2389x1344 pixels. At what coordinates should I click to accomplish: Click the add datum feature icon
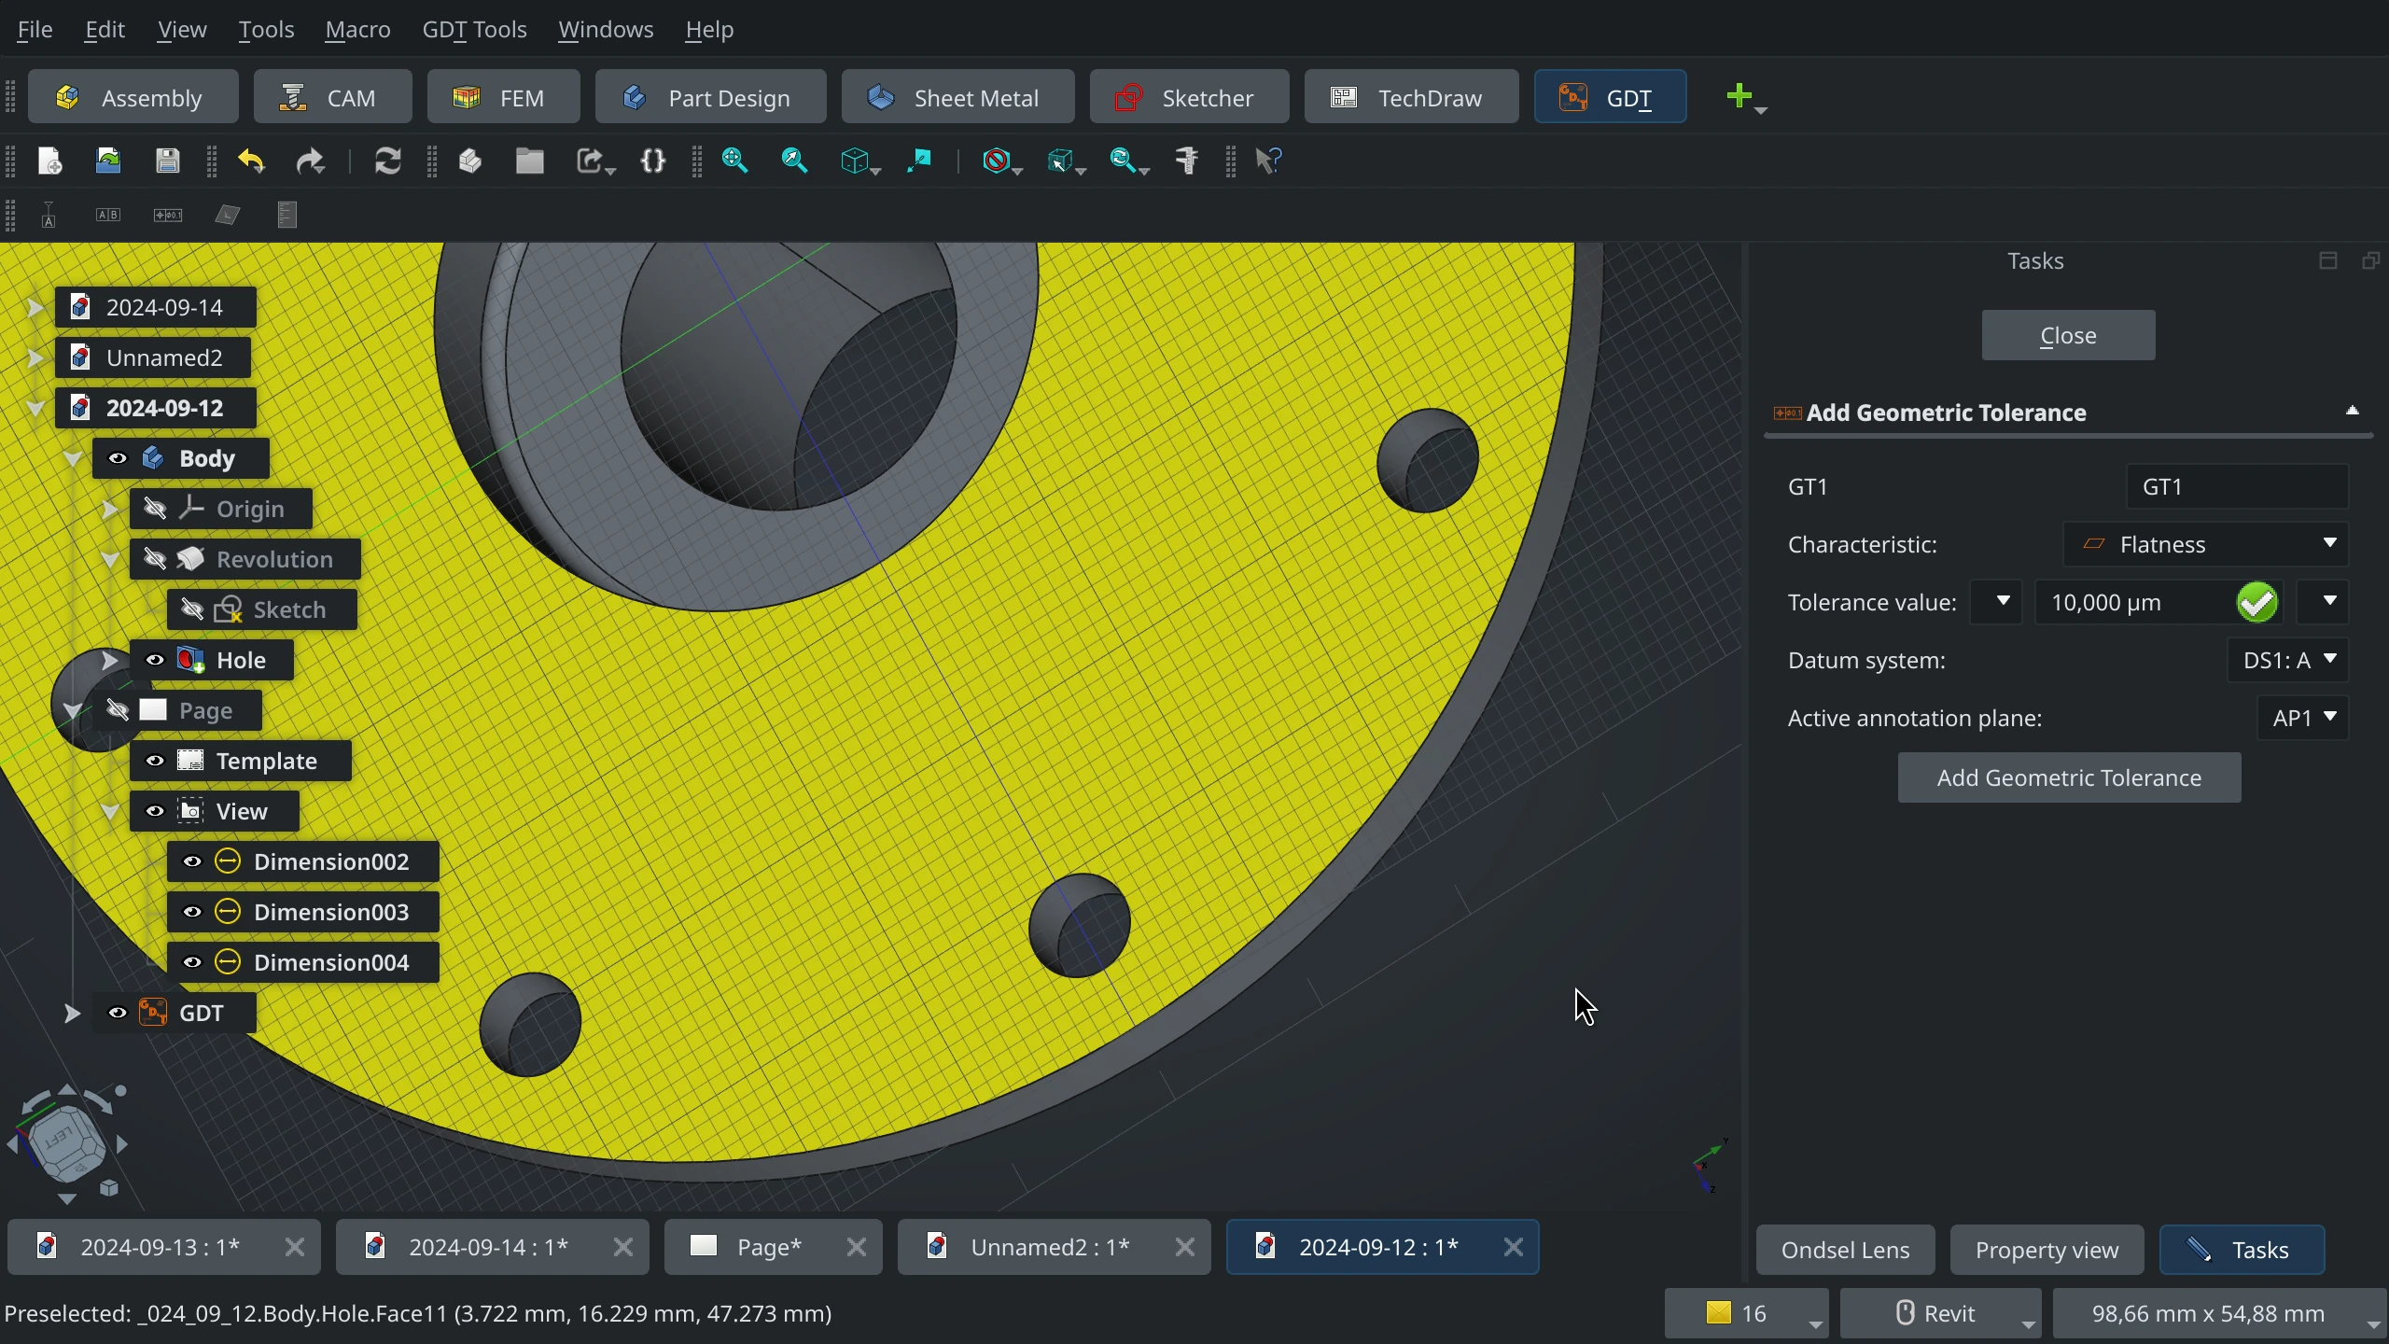[x=49, y=216]
